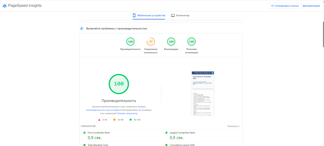Click the blue performance diagnostics icon
This screenshot has height=146, width=324.
tap(82, 29)
